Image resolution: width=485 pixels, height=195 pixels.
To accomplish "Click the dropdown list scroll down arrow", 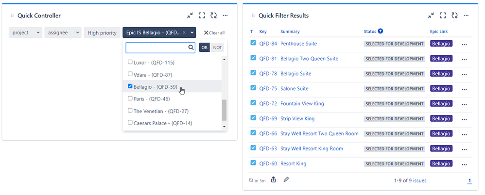I will point(224,127).
